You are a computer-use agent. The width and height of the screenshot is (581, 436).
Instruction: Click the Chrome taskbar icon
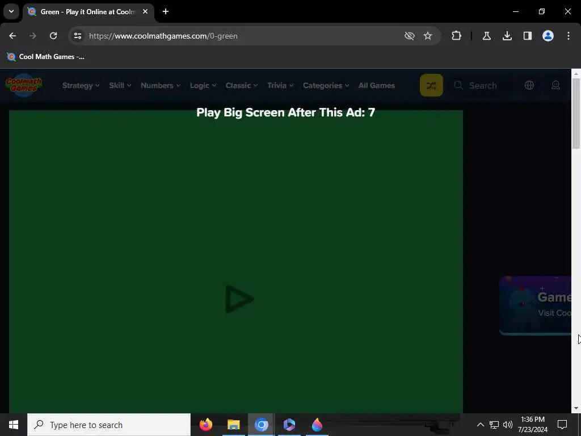pos(261,425)
